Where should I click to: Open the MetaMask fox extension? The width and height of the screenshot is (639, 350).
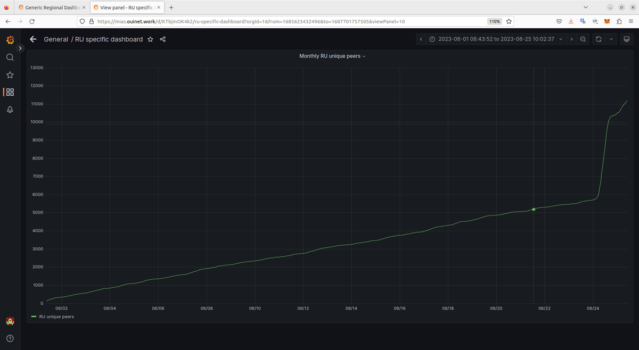[x=608, y=21]
